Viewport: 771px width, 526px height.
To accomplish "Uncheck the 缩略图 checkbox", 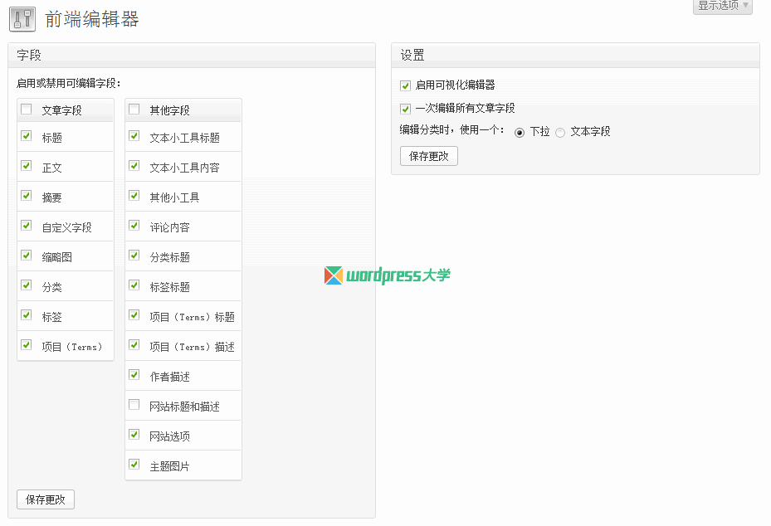I will [x=27, y=256].
